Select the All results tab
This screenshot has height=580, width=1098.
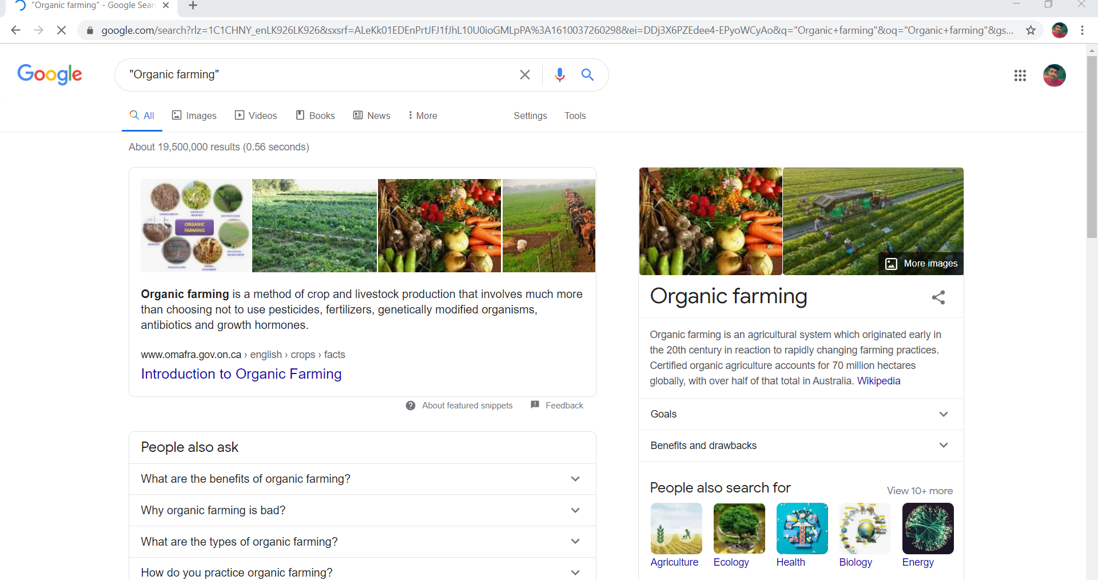(142, 116)
